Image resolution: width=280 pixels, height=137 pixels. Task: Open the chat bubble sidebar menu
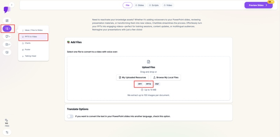[7, 36]
